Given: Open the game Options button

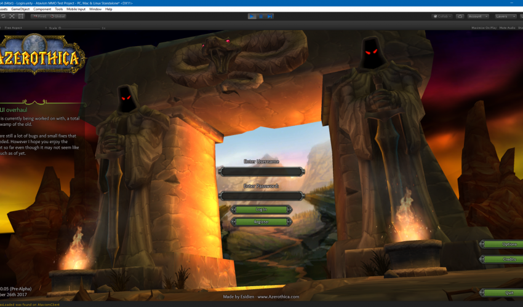Looking at the screenshot, I should [x=501, y=244].
